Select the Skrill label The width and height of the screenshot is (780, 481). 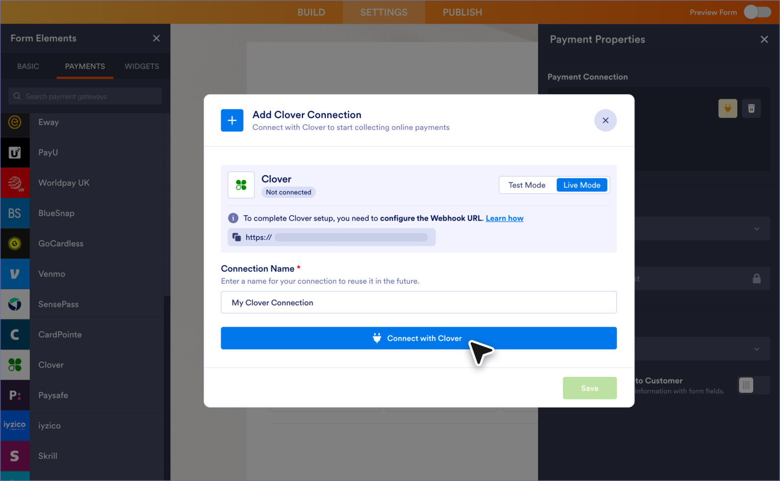[48, 456]
